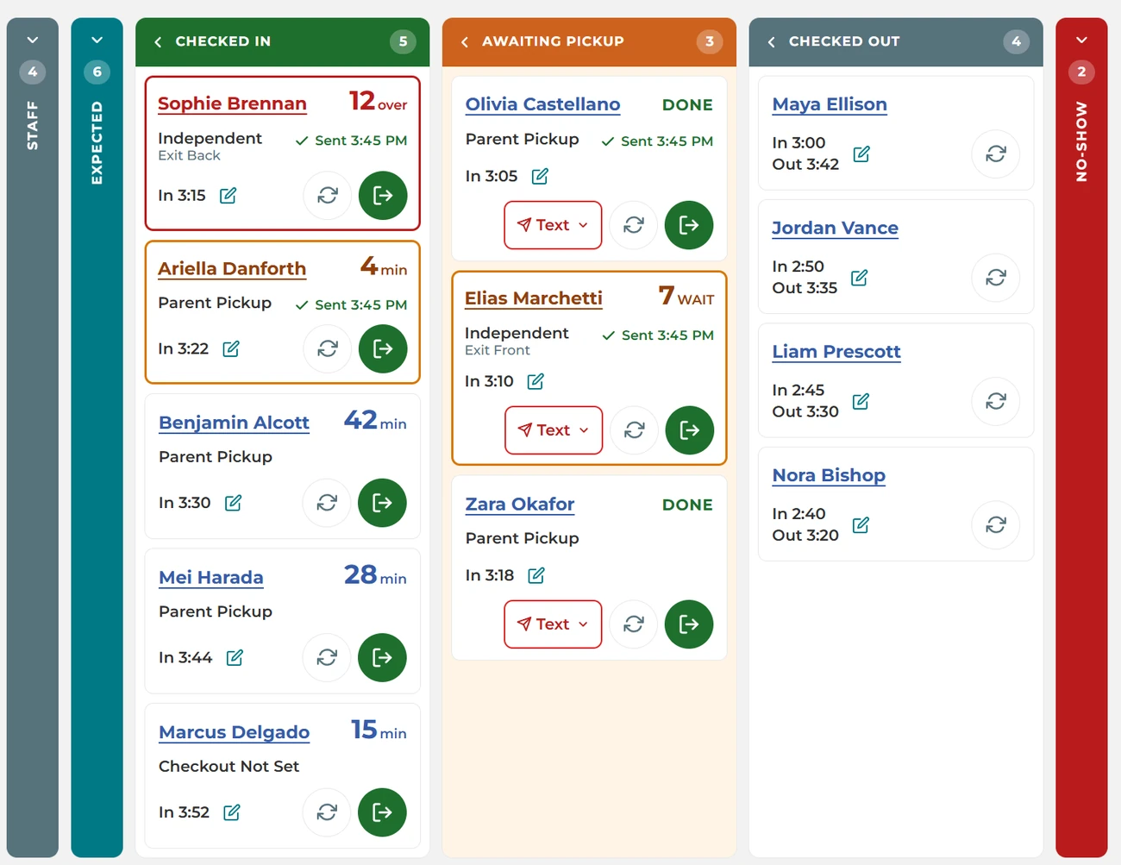
Task: Edit Jordan Vance's in/out times
Action: (860, 278)
